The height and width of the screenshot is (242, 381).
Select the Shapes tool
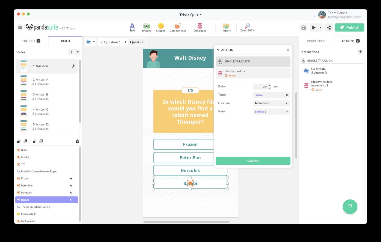click(x=160, y=27)
